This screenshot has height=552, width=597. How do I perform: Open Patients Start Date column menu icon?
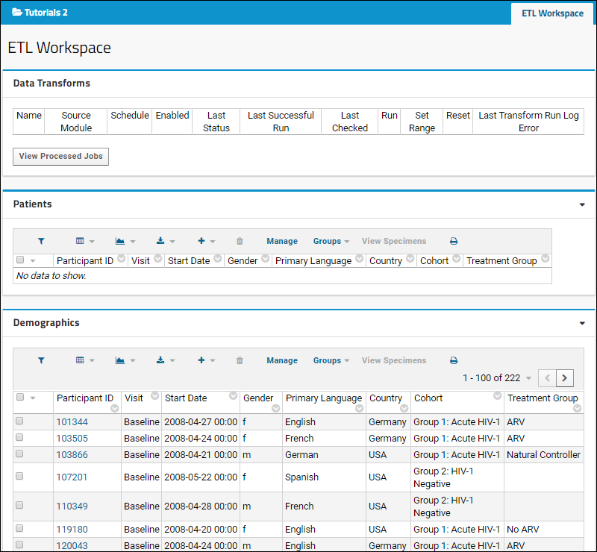[x=217, y=259]
